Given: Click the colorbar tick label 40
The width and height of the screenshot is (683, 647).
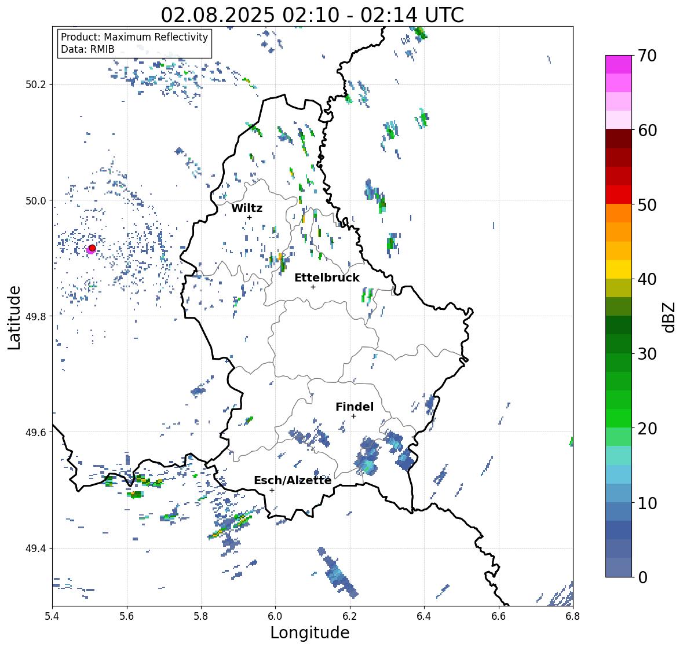Looking at the screenshot, I should point(647,279).
